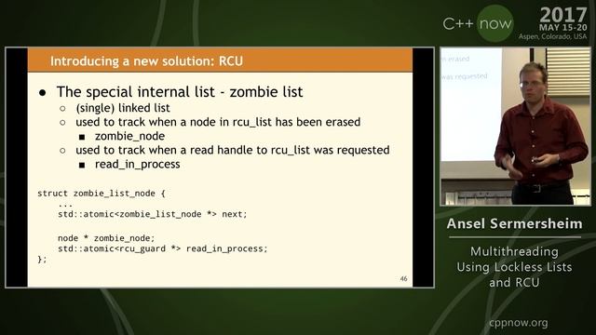Click the line about rcu_list node erased
Image resolution: width=596 pixels, height=335 pixels.
tap(218, 122)
